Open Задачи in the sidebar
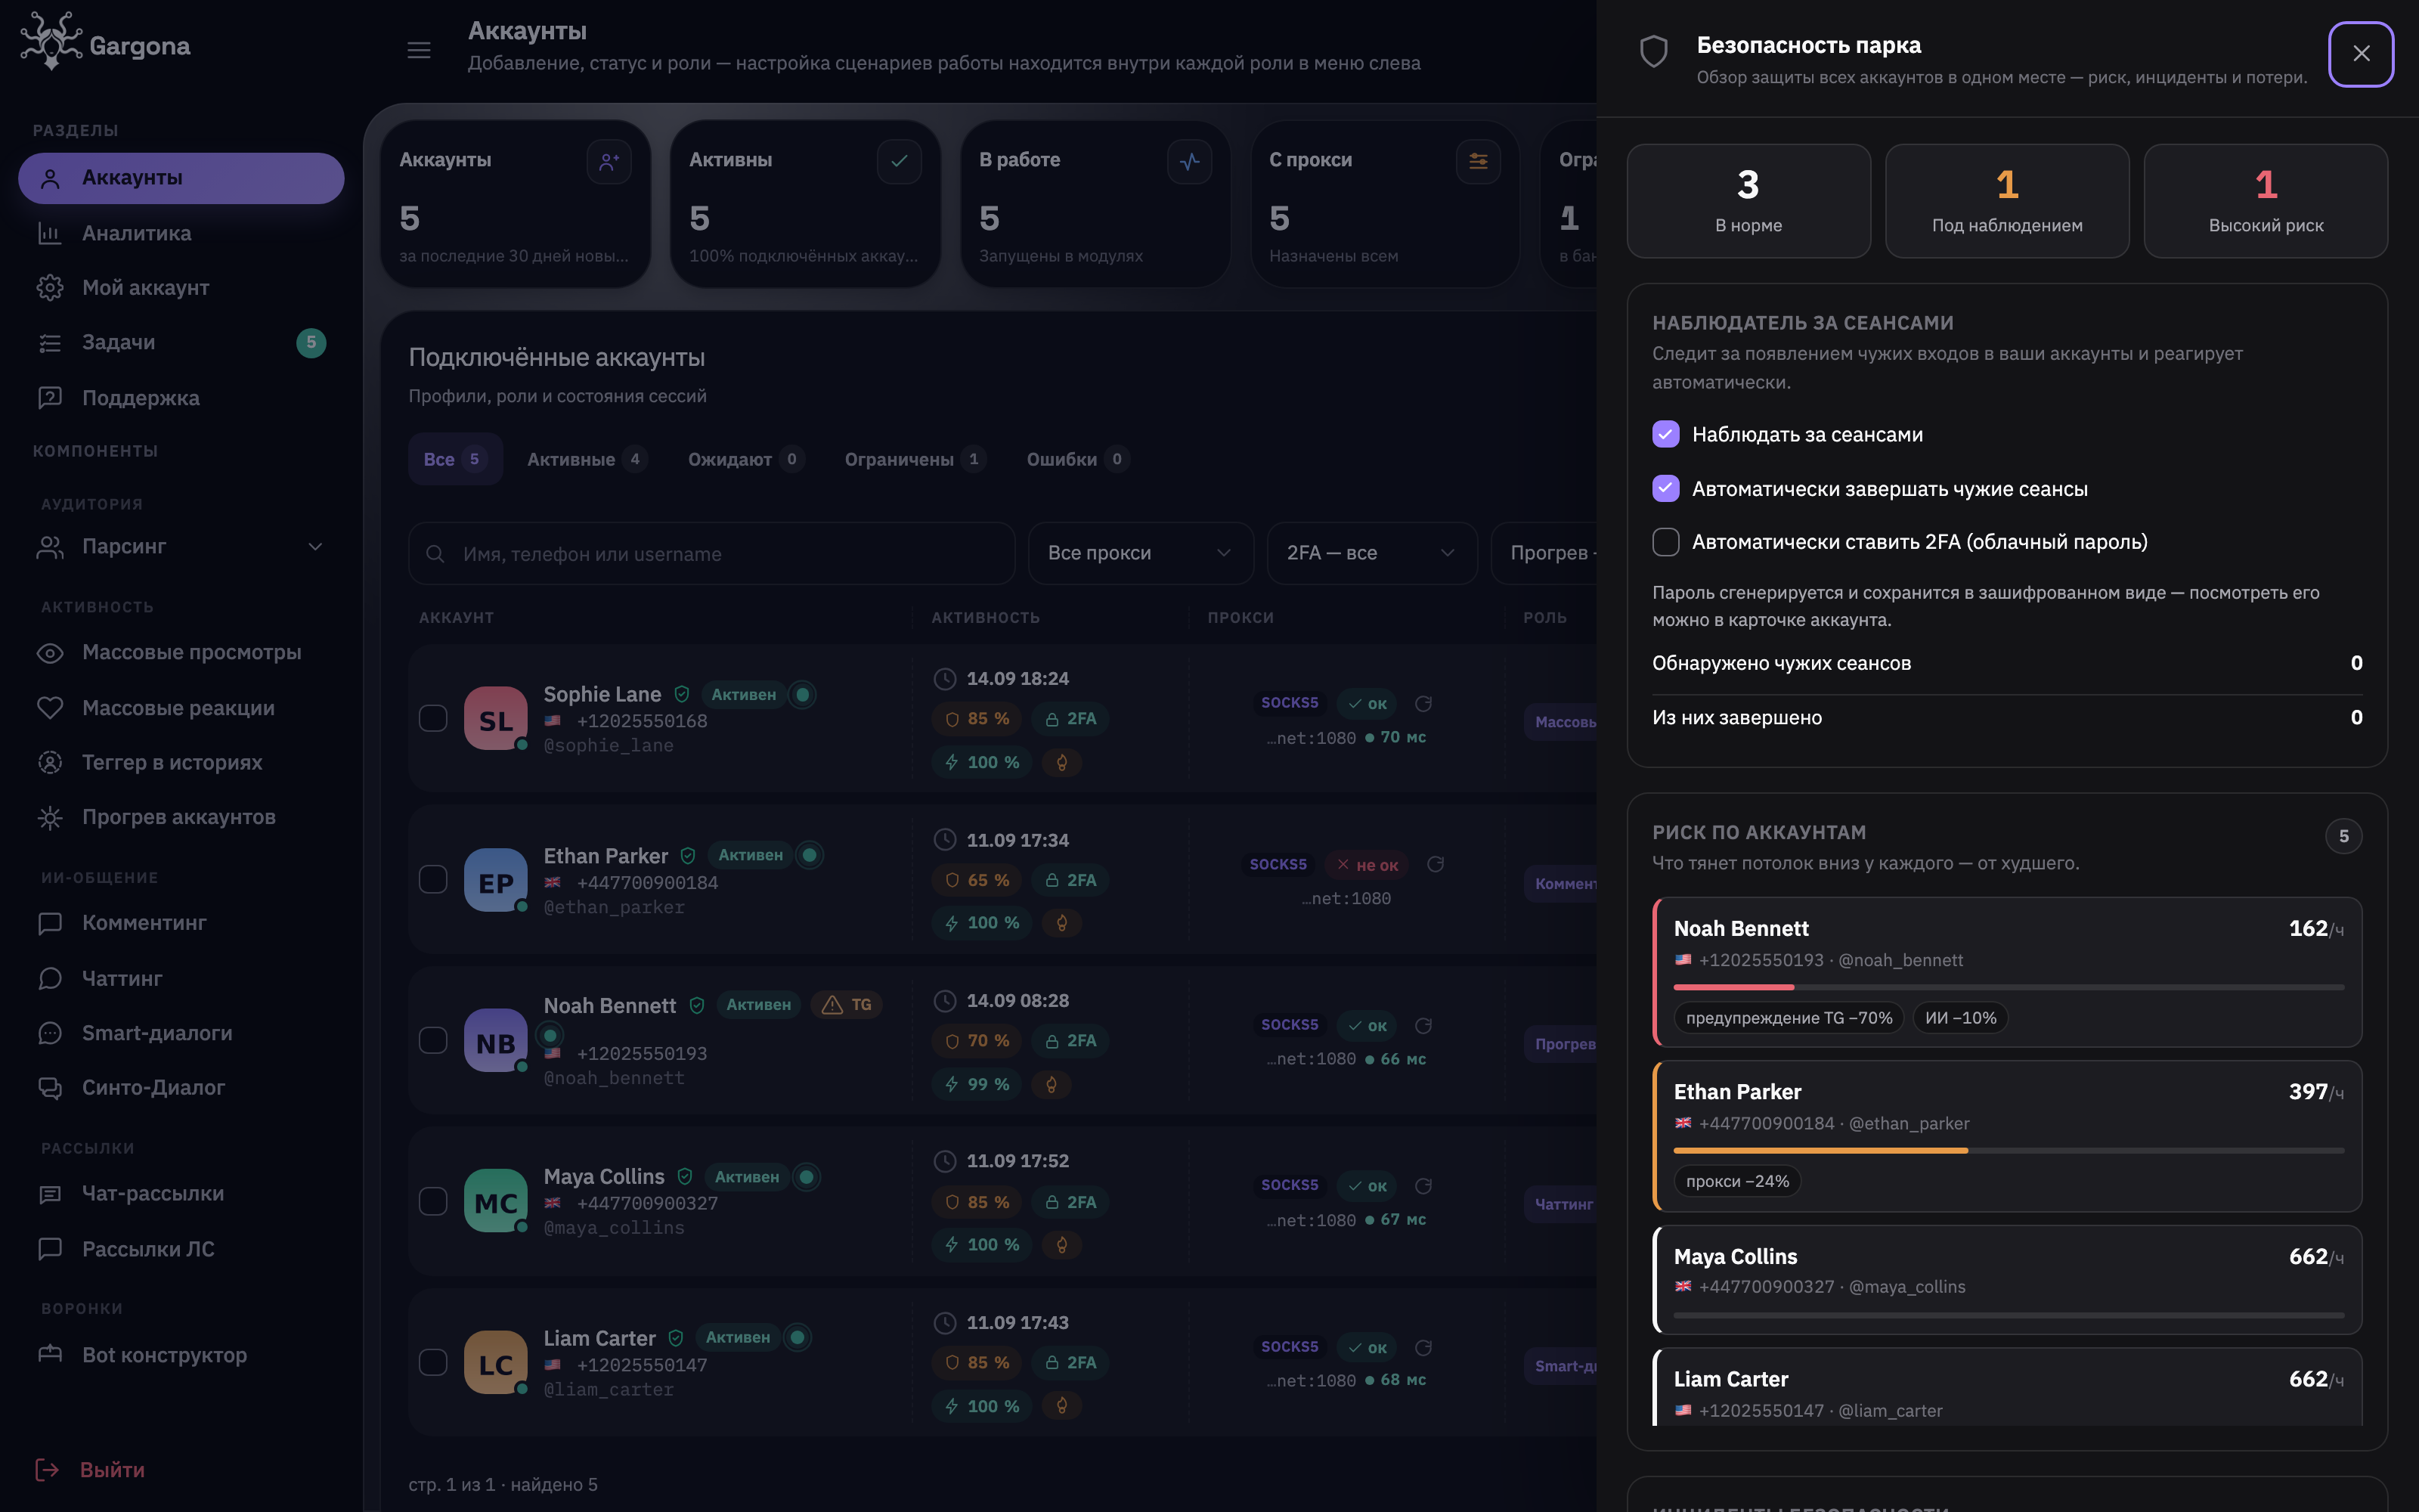The width and height of the screenshot is (2419, 1512). click(181, 342)
